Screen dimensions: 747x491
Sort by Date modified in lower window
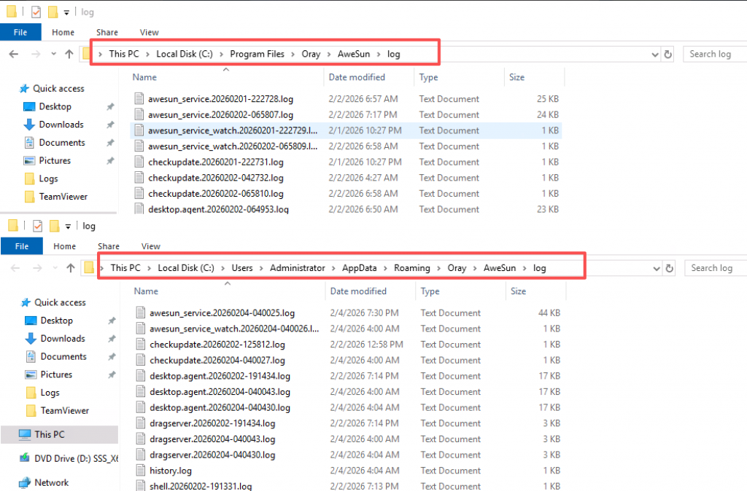point(358,291)
